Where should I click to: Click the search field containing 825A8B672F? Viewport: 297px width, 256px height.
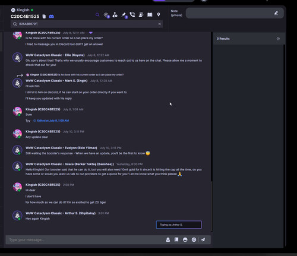click(x=87, y=24)
